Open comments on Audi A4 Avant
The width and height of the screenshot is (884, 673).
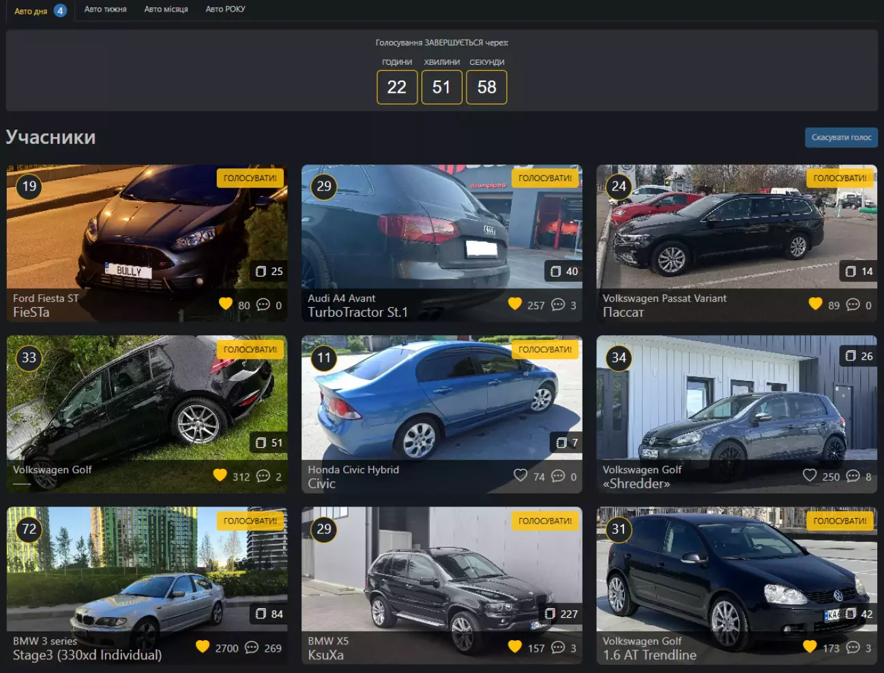pyautogui.click(x=558, y=304)
